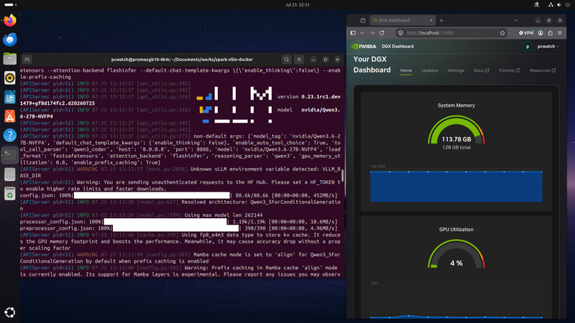This screenshot has width=575, height=323.
Task: Open a new browser tab with plus
Action: (441, 21)
